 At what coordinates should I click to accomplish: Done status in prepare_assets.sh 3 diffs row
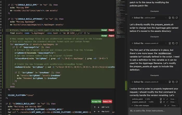172,102
